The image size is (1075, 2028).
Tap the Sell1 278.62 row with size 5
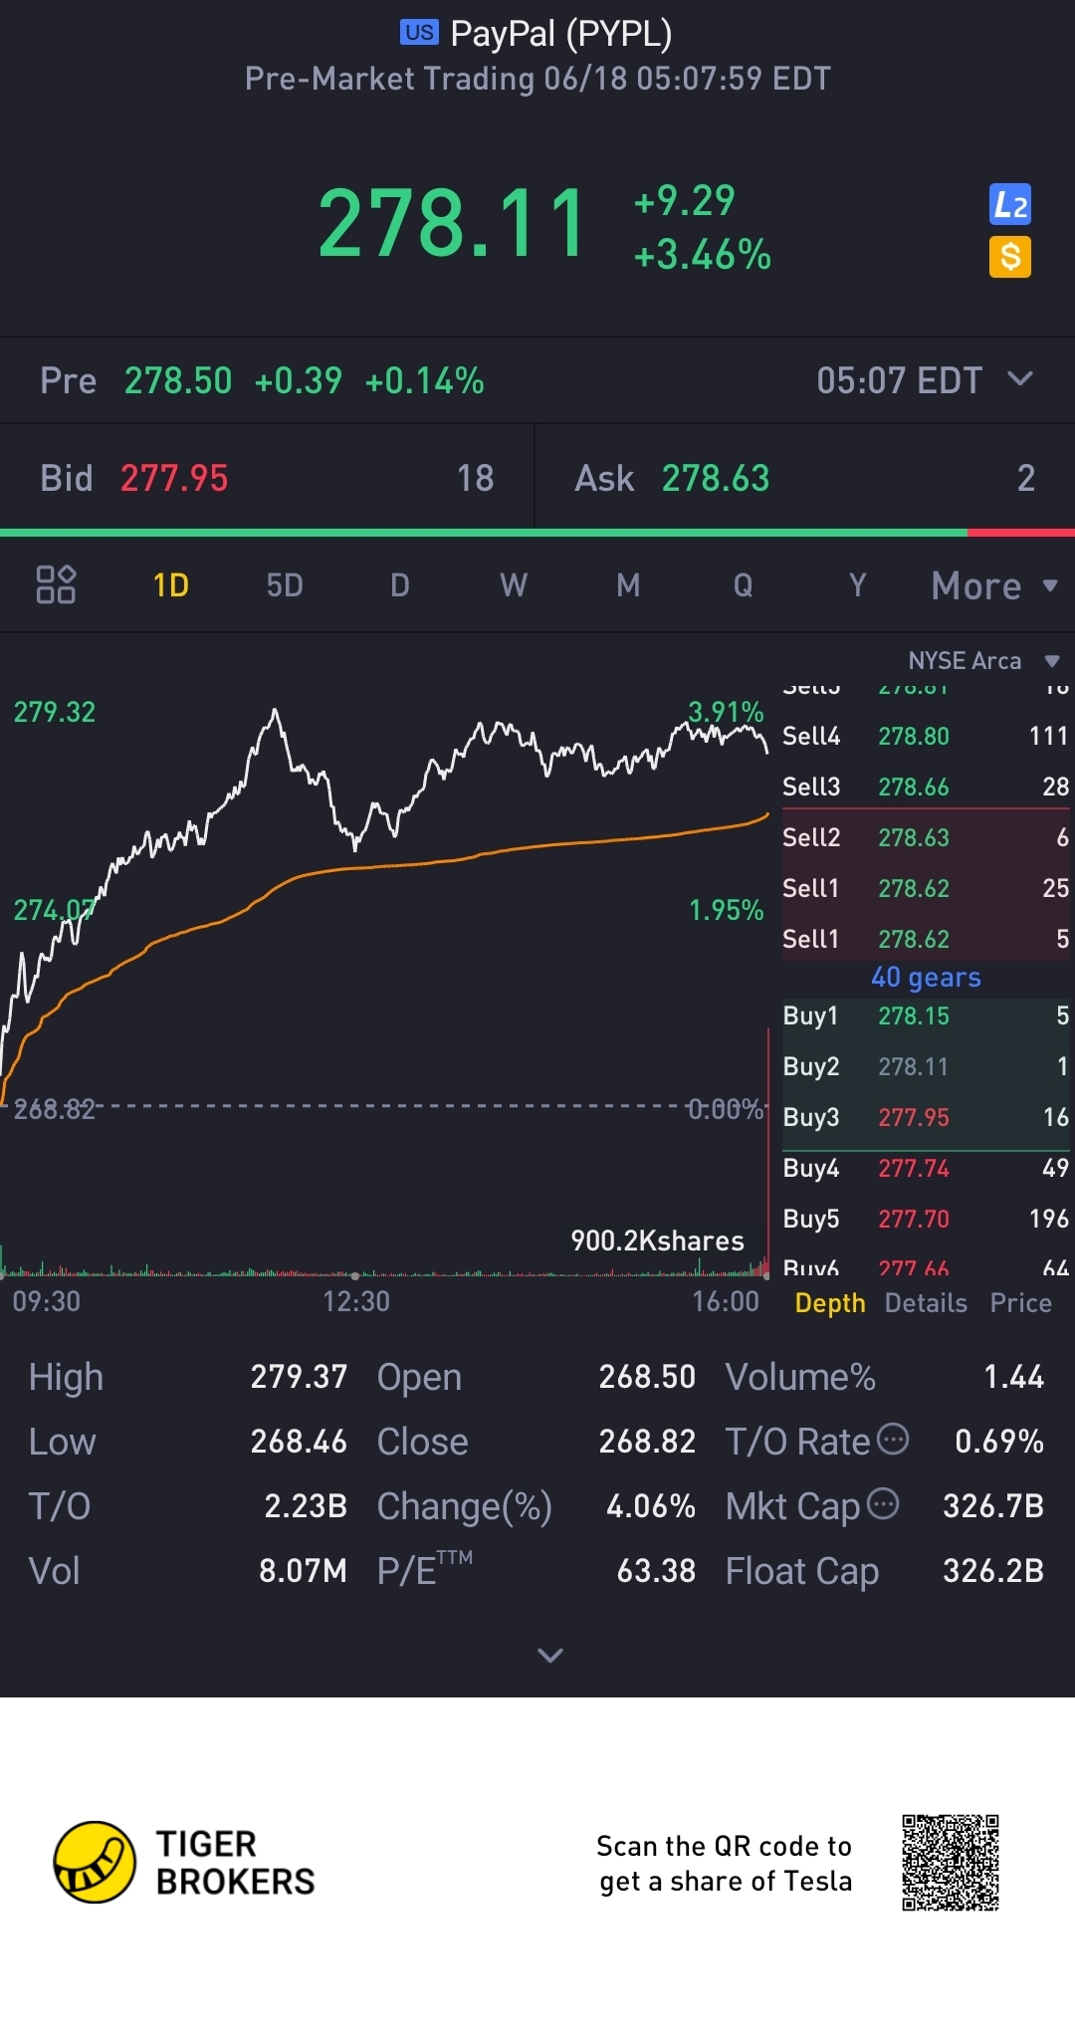(x=926, y=939)
